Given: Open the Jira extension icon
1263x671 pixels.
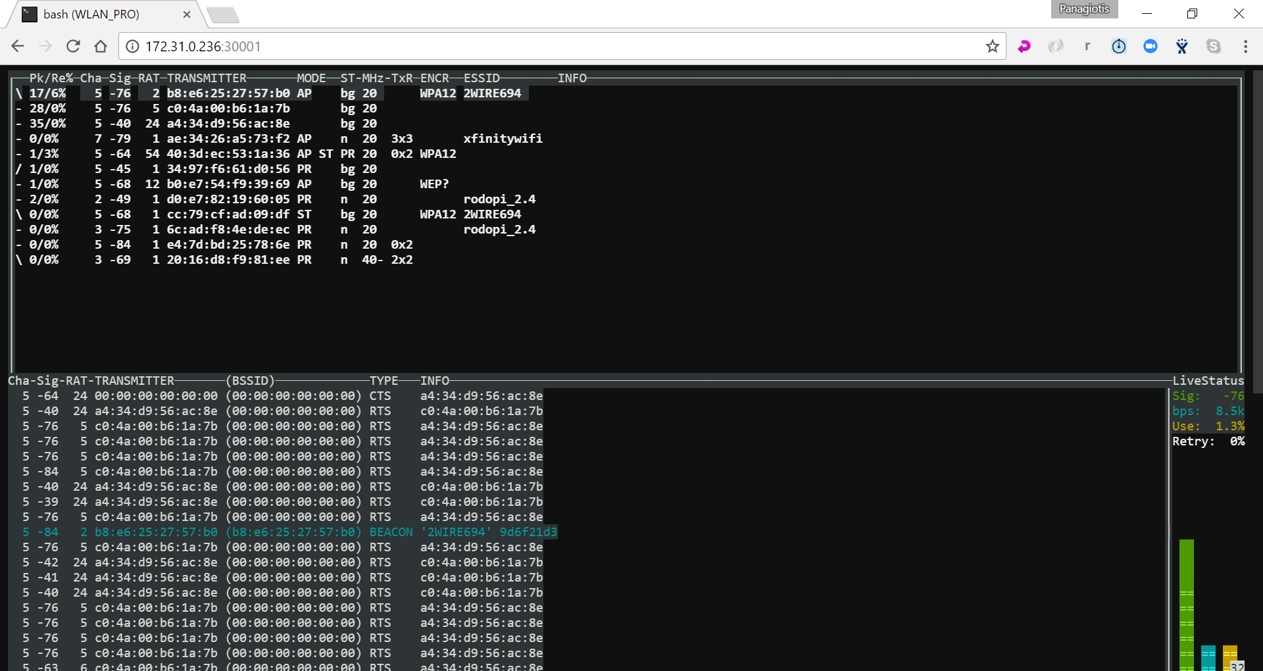Looking at the screenshot, I should (x=1182, y=46).
